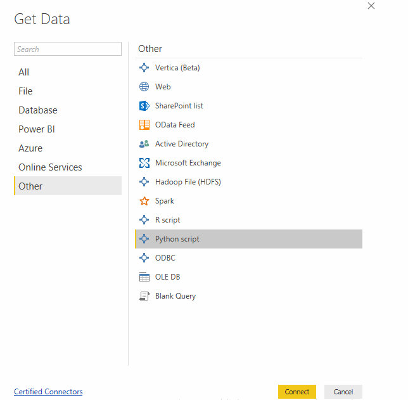Click the Web globe icon
Screen dimensions: 408x400
[144, 87]
